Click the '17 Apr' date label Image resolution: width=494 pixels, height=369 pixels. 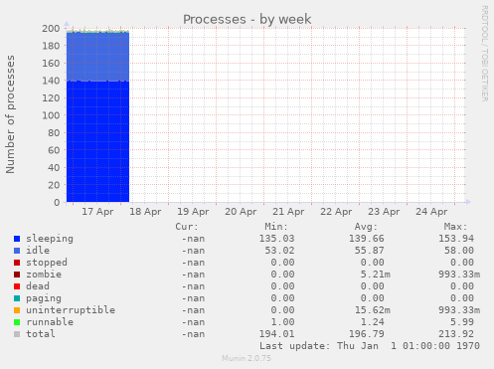coord(97,212)
